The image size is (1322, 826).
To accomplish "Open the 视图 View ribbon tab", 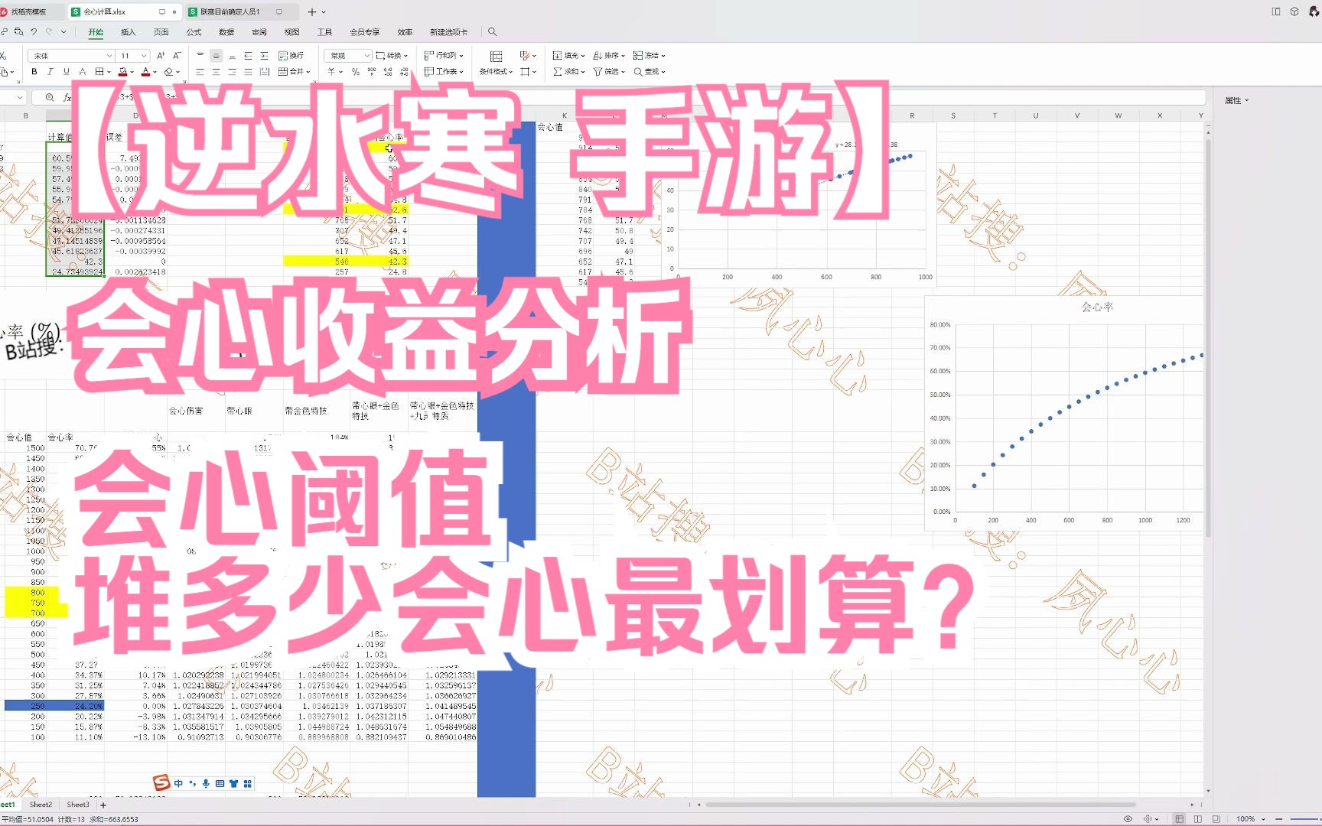I will pos(292,32).
